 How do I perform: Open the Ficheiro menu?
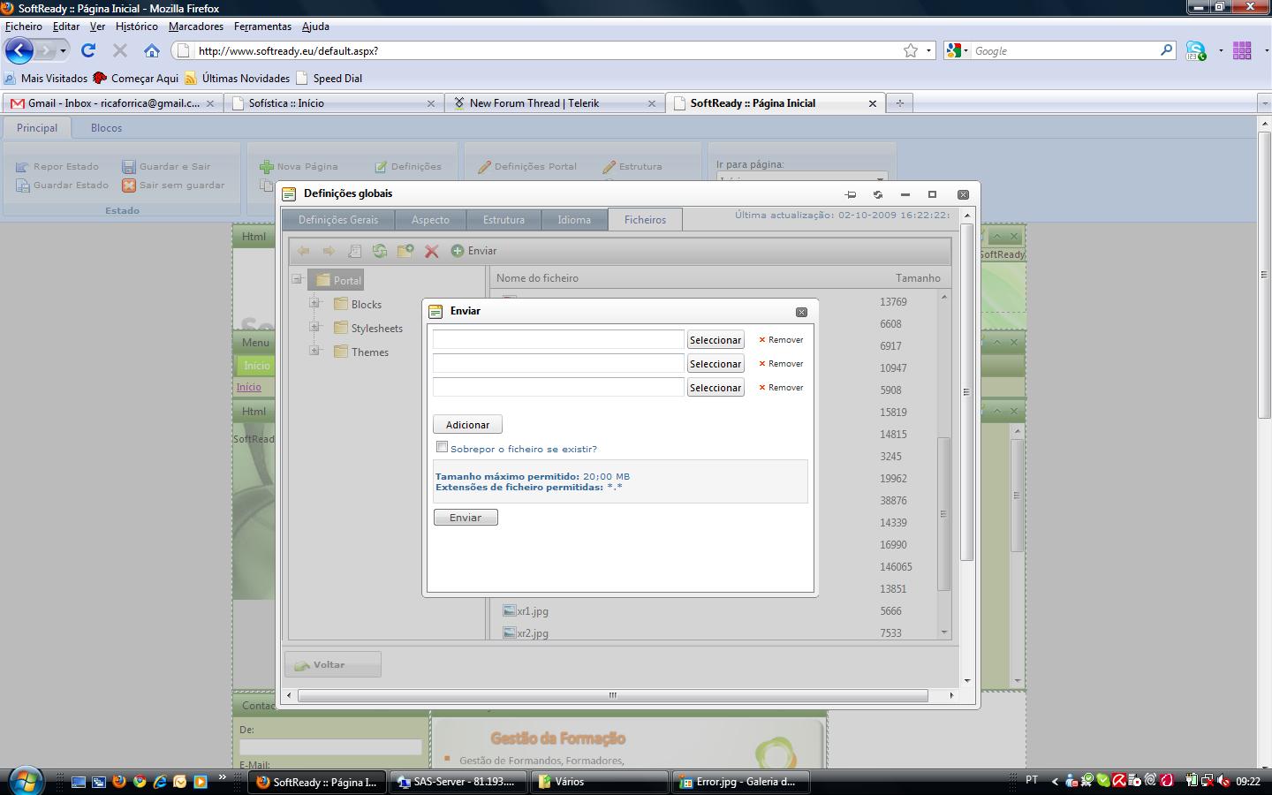click(24, 26)
